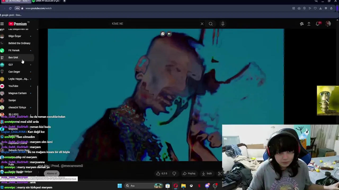Screen dimensions: 339x190
Task: Open Opera browser taskbar icon
Action: tap(175, 186)
